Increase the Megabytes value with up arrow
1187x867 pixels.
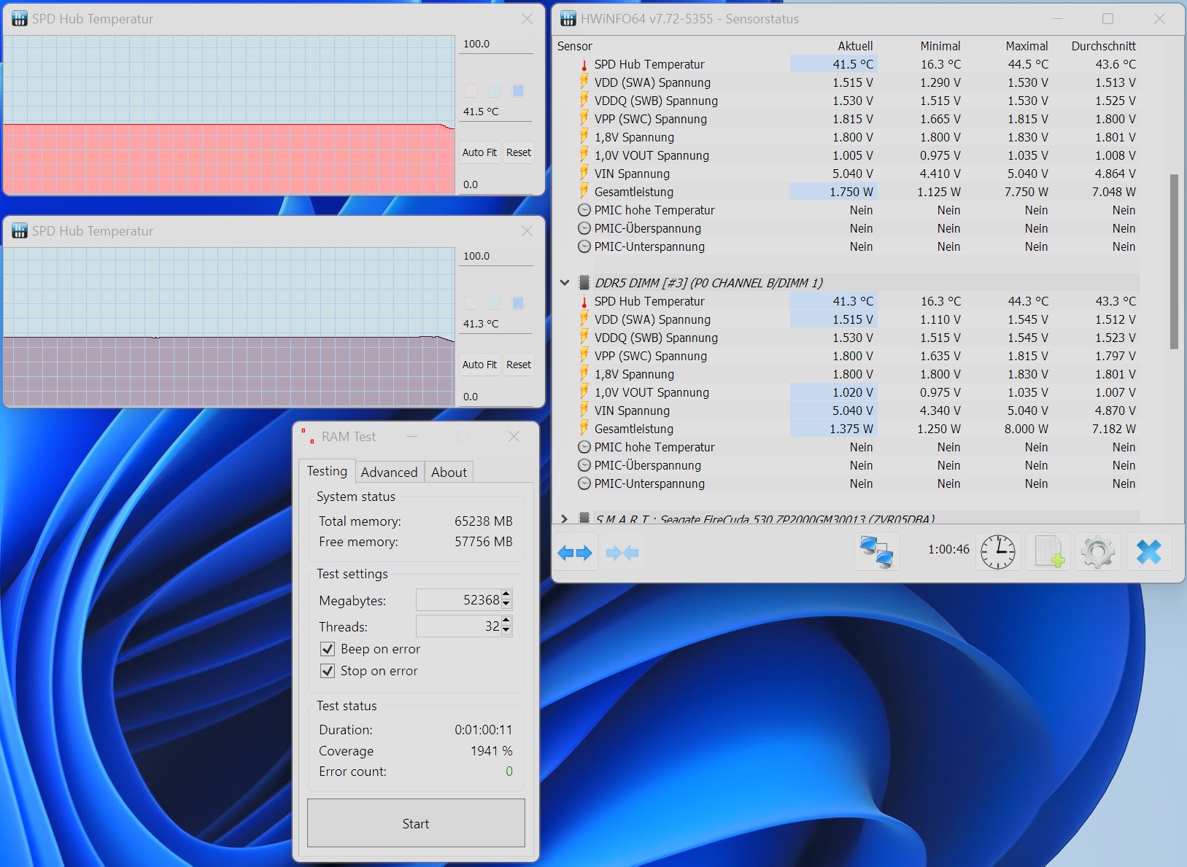coord(507,595)
